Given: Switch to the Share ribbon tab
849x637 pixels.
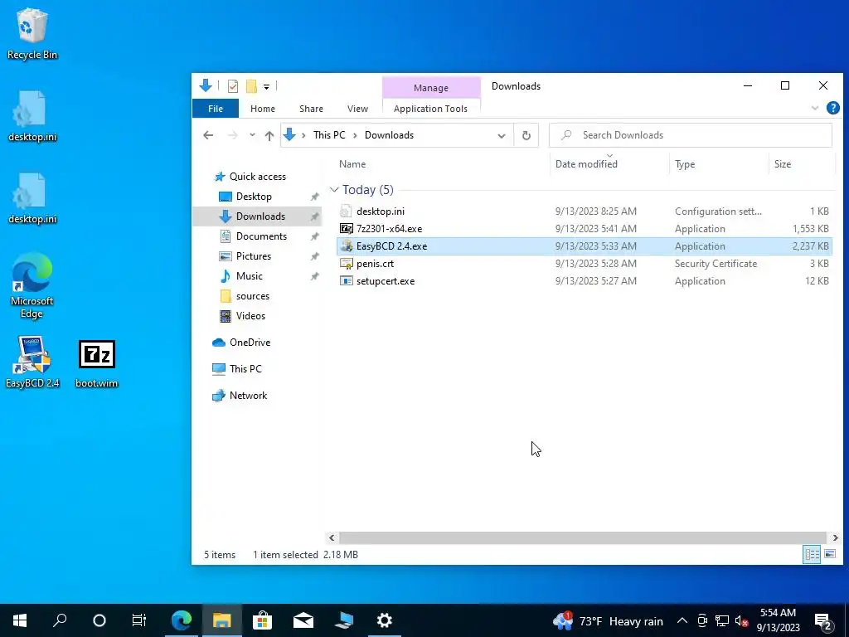Looking at the screenshot, I should tap(312, 109).
